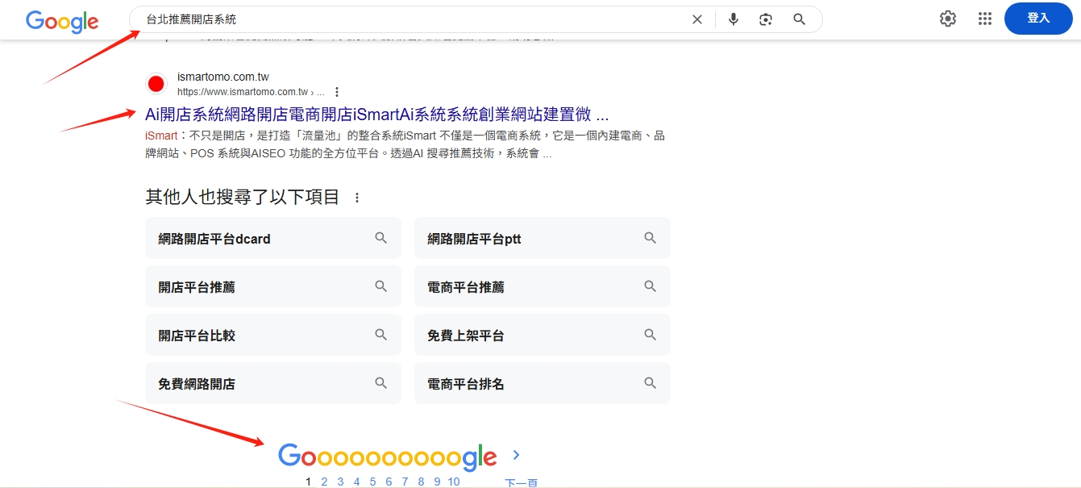This screenshot has height=488, width=1081.
Task: Go to results page 8
Action: pos(421,482)
